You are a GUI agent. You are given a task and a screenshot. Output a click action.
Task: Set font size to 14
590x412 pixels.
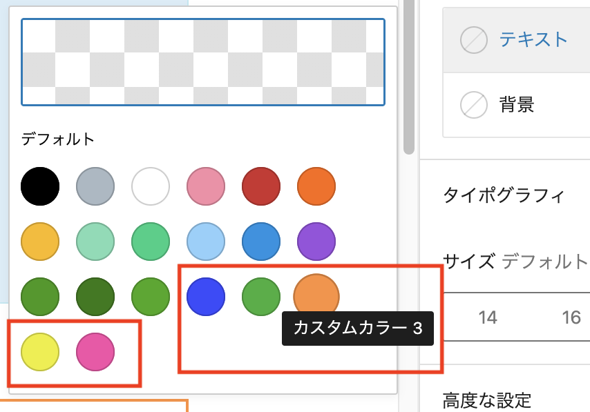tap(488, 317)
